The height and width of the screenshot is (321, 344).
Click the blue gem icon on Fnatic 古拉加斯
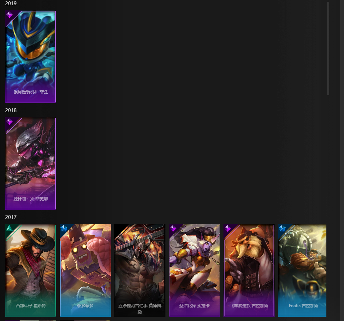pyautogui.click(x=282, y=228)
